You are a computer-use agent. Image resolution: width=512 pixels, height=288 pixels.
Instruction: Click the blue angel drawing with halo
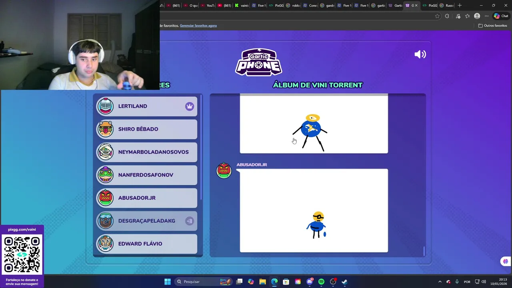[310, 132]
